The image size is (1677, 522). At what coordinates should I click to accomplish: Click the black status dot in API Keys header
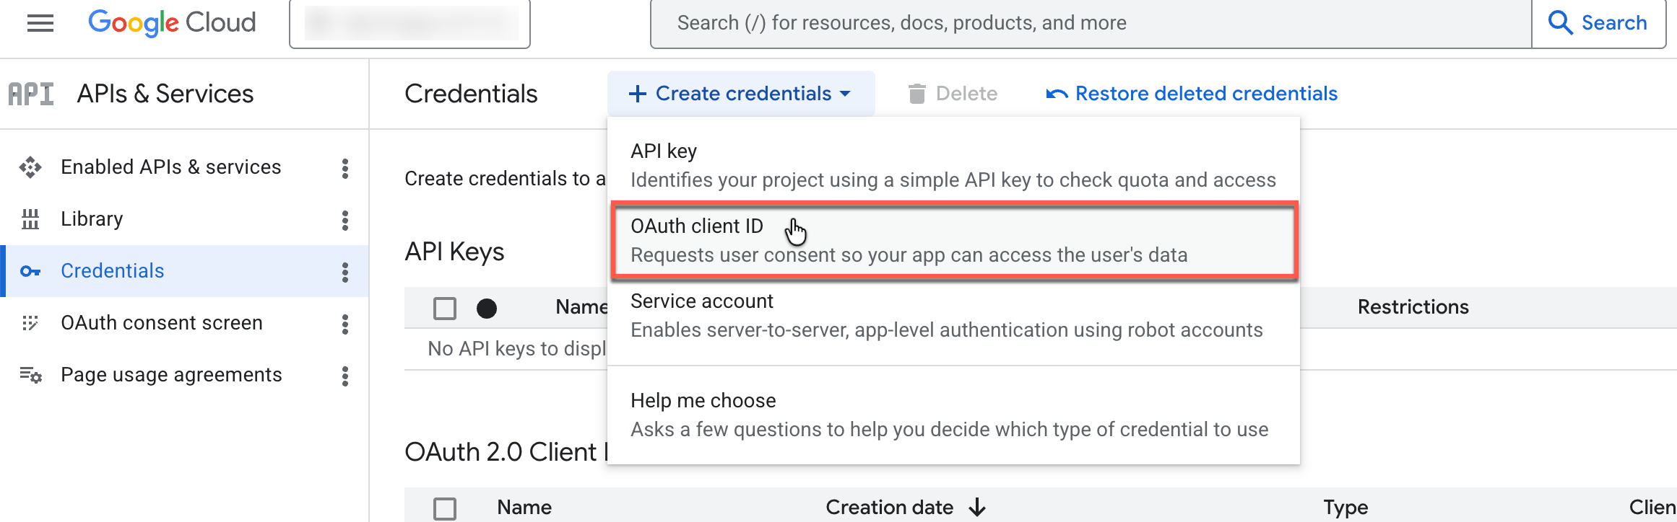pos(487,309)
